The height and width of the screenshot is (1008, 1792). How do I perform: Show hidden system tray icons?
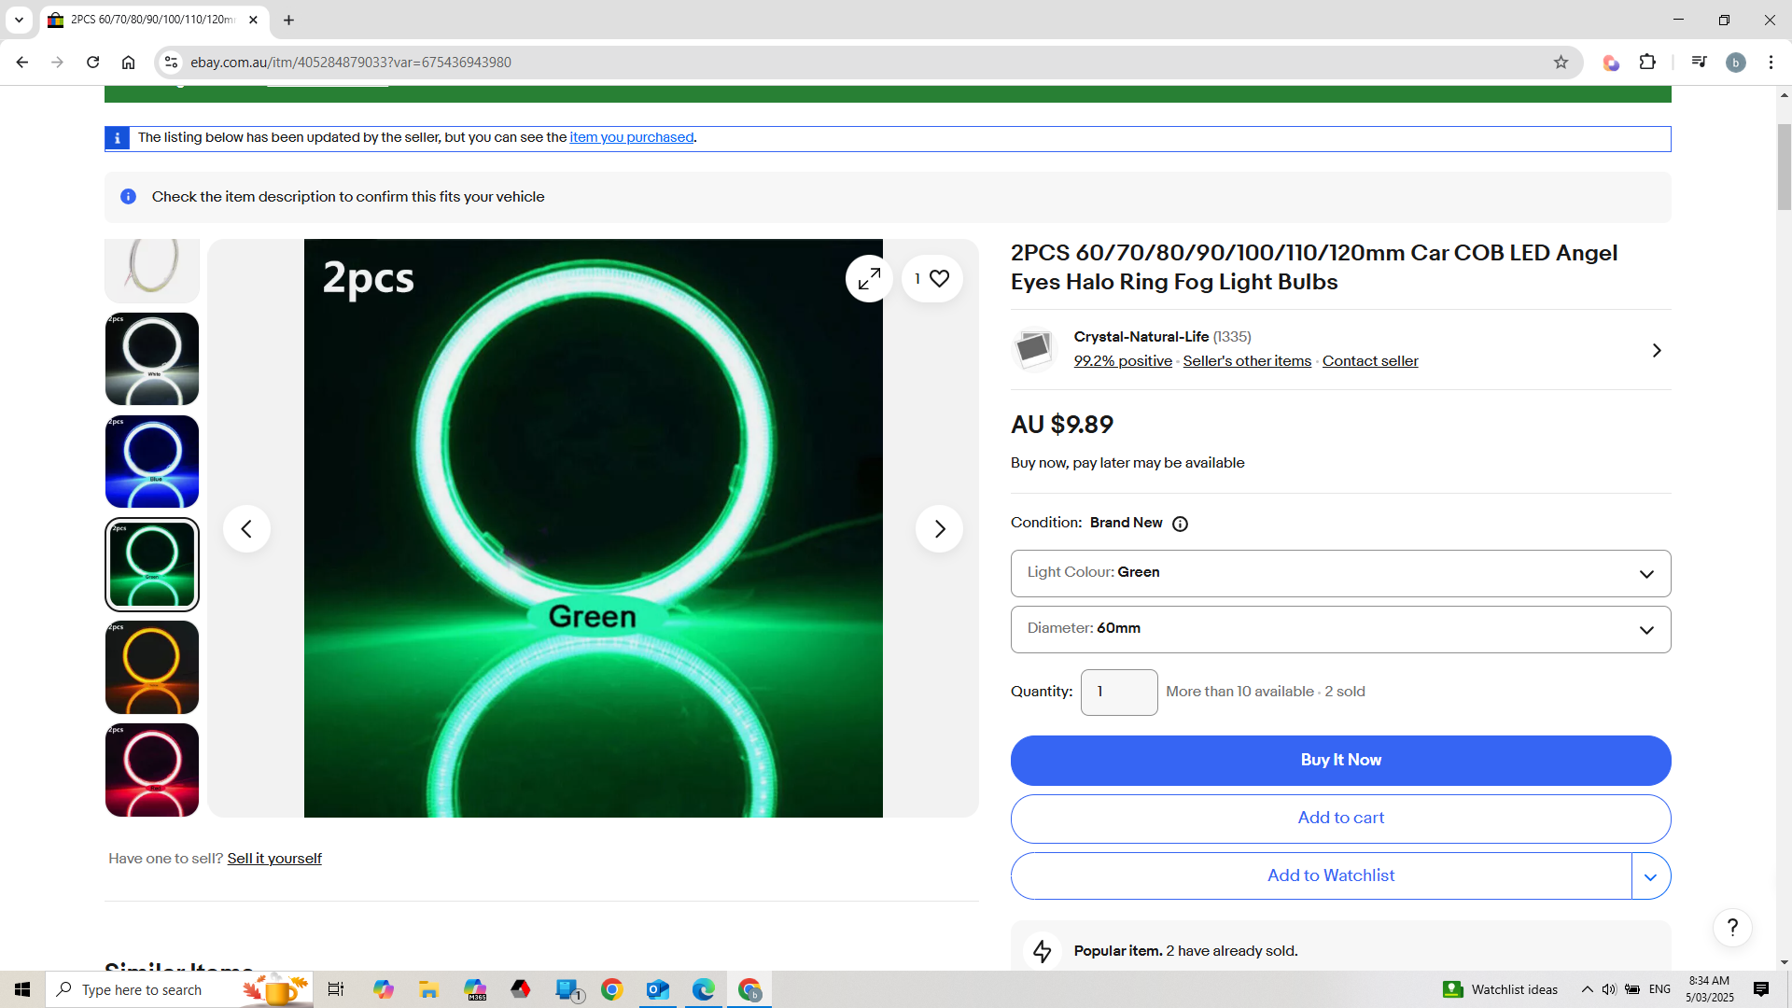click(1587, 989)
